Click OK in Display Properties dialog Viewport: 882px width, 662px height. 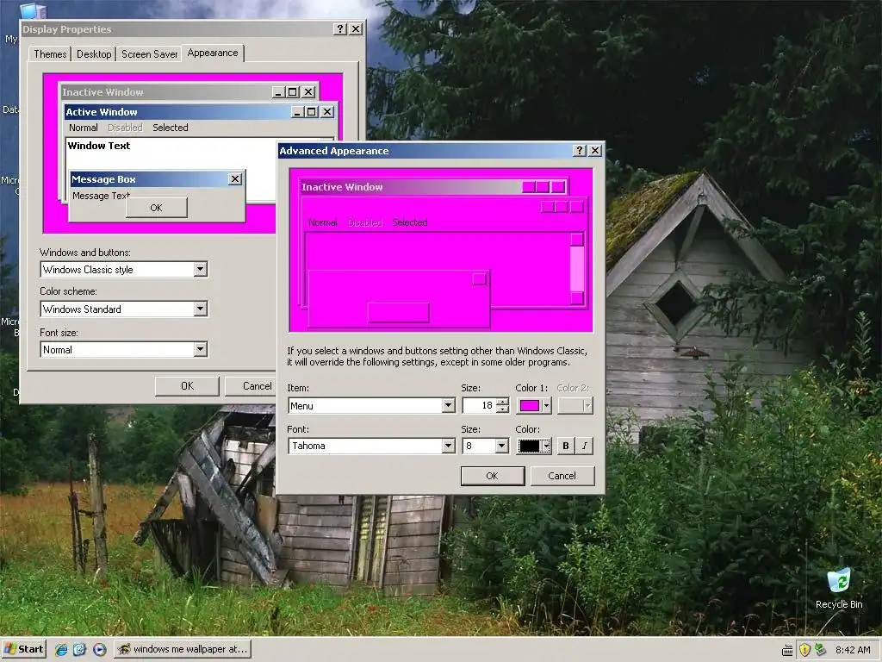[x=187, y=385]
